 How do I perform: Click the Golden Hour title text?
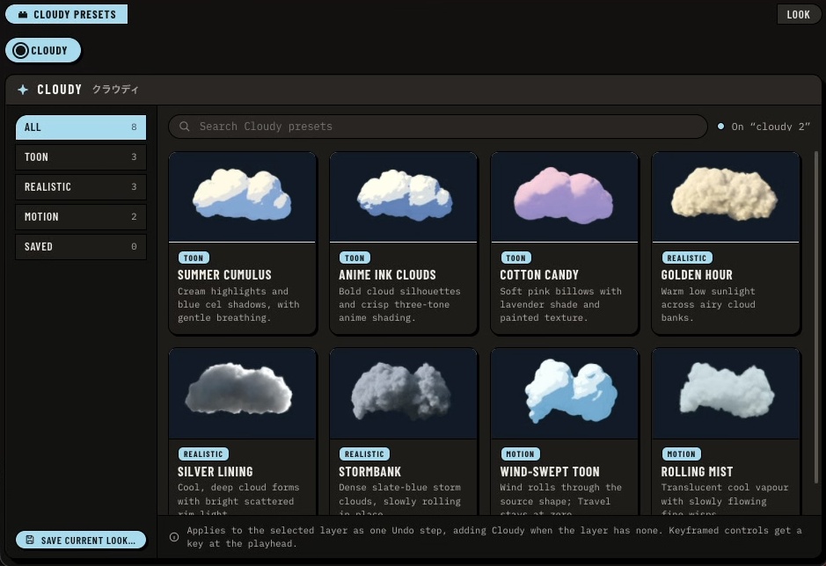coord(697,275)
